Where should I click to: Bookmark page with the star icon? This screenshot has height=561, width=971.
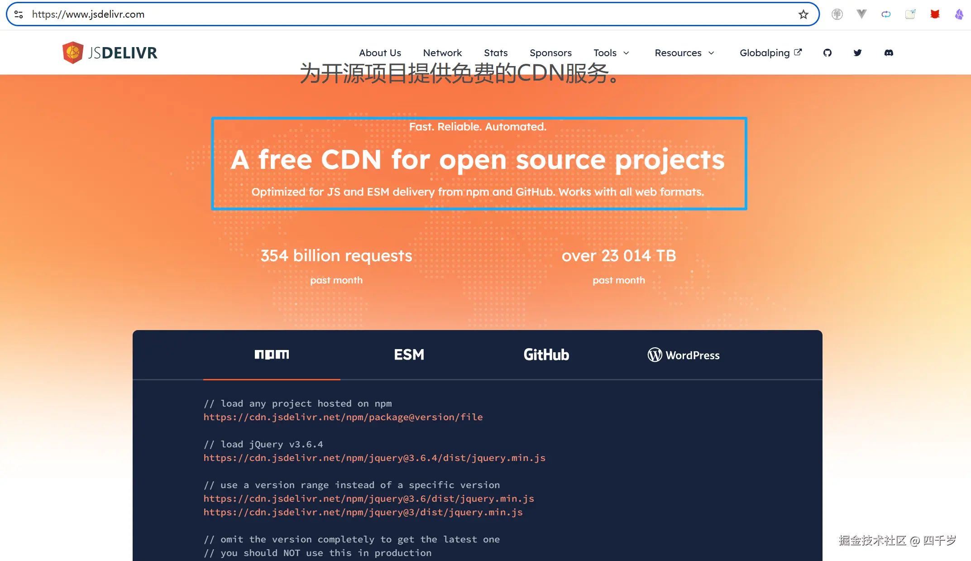click(x=803, y=14)
